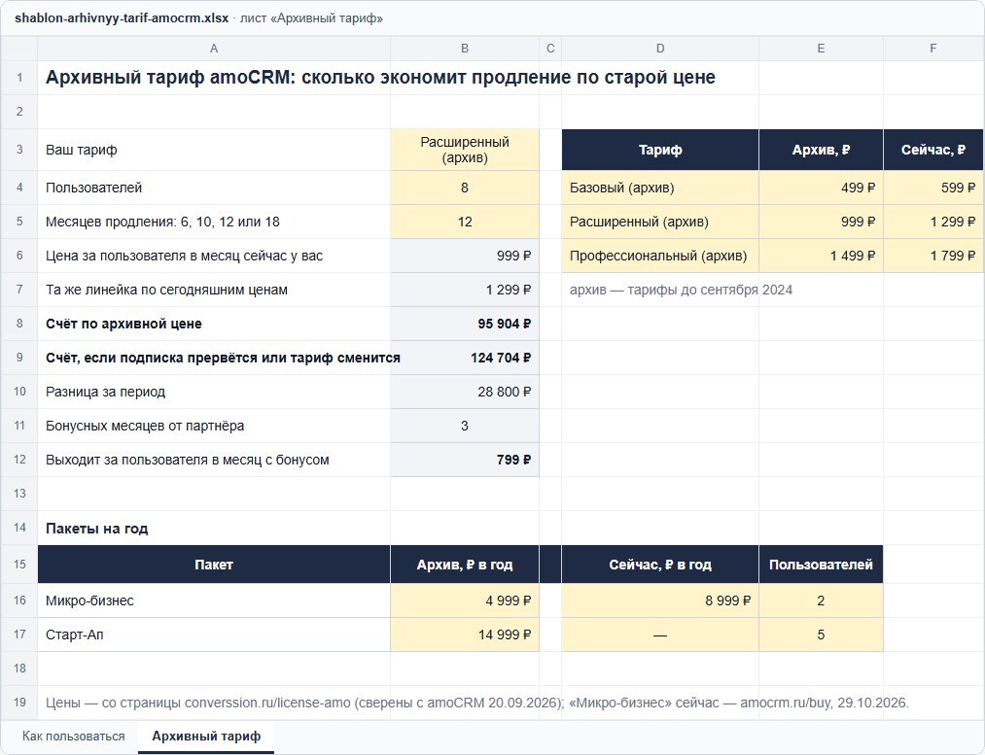Select row 8 header
Screen dimensions: 985x755
pyautogui.click(x=19, y=324)
